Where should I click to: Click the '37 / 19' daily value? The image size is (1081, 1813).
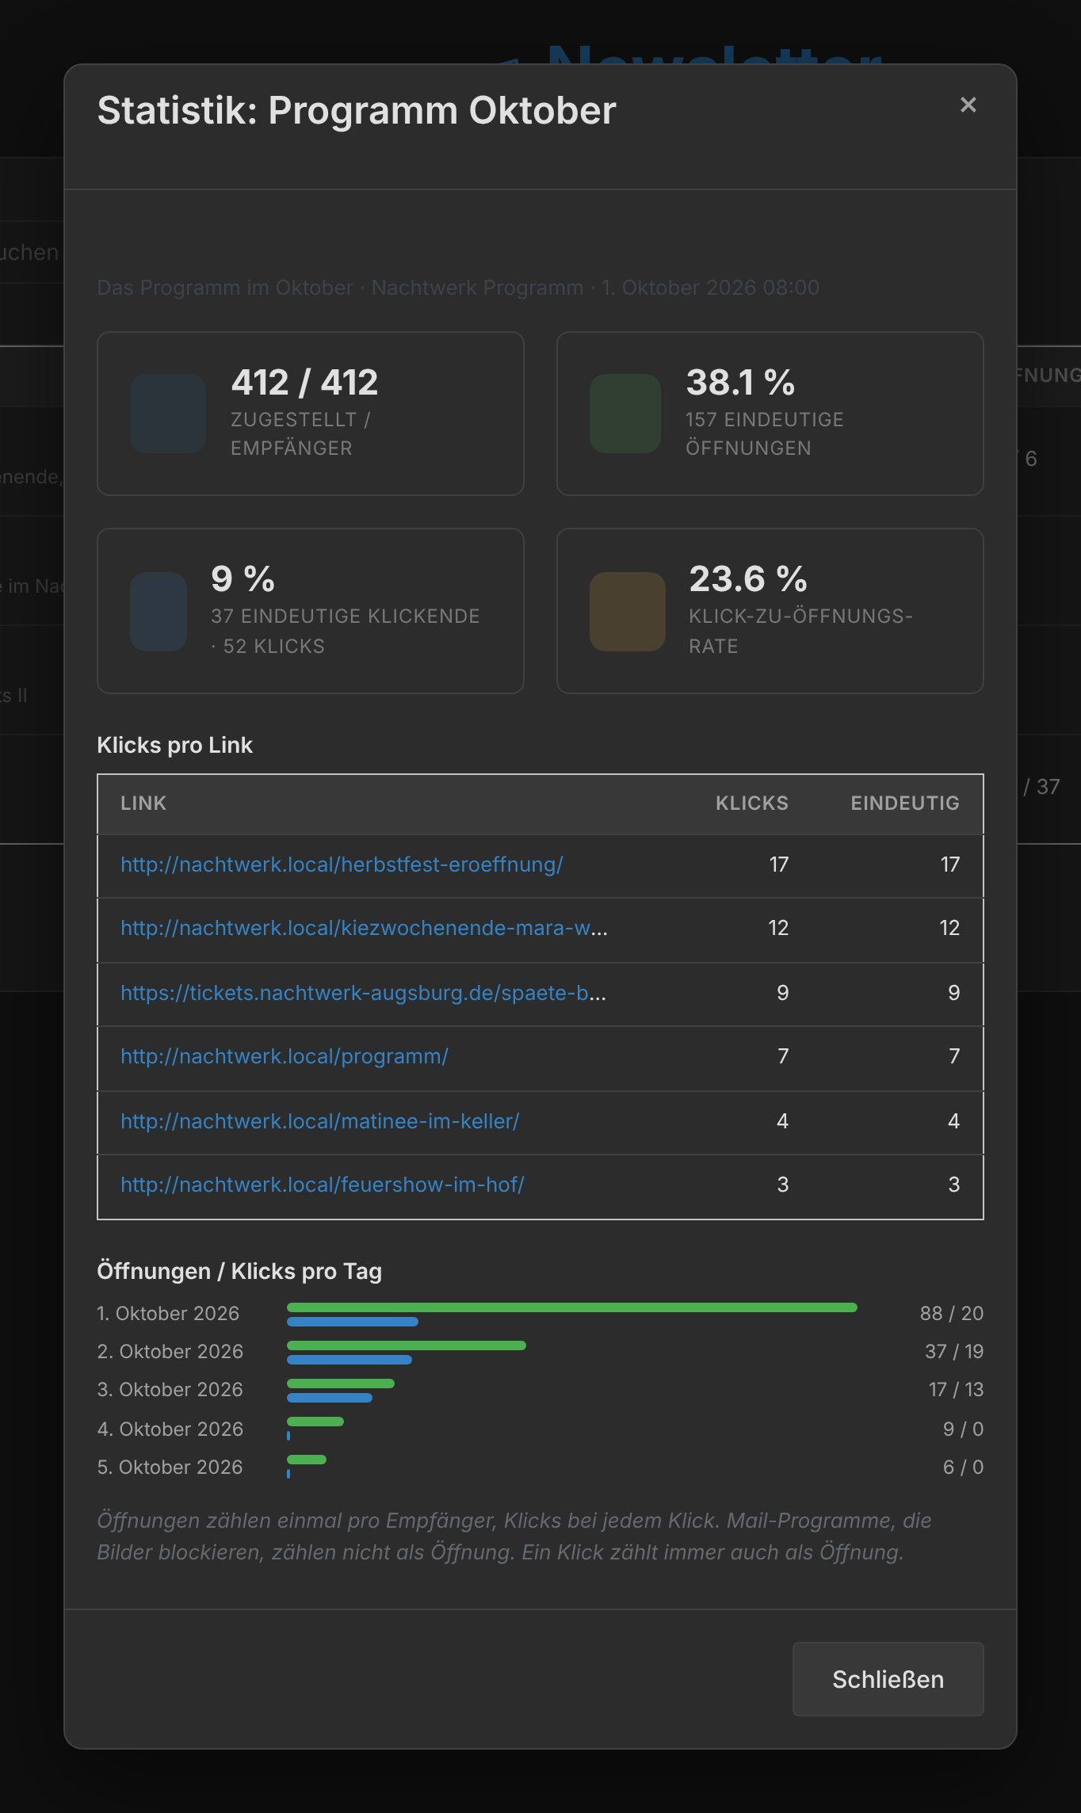[954, 1351]
